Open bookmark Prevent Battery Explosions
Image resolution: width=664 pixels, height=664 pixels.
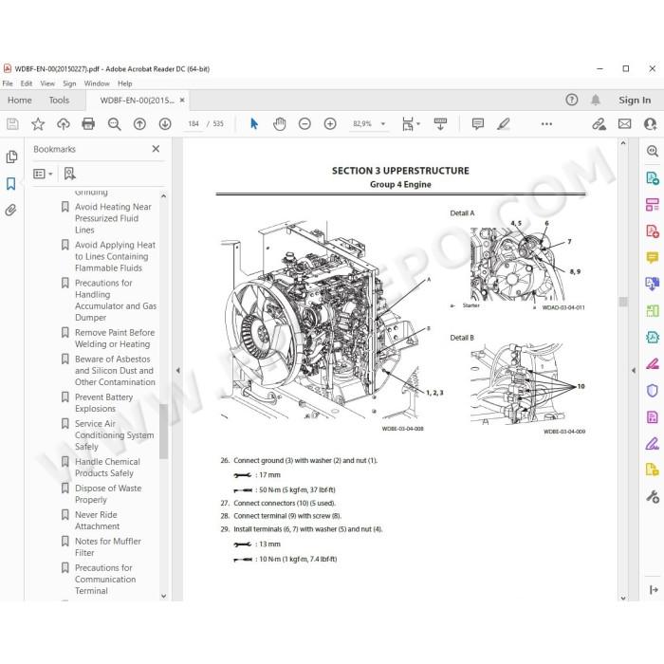(103, 403)
